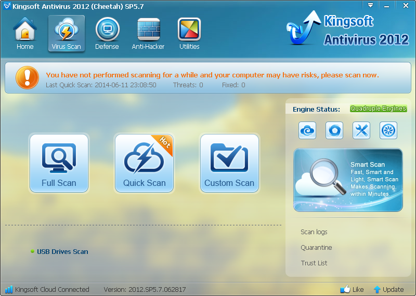Open the Utilities tab
Image resolution: width=416 pixels, height=296 pixels.
click(189, 34)
